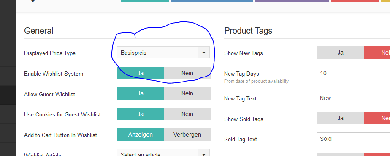The height and width of the screenshot is (156, 390).
Task: Click the Show Sold Tags label
Action: (x=244, y=119)
